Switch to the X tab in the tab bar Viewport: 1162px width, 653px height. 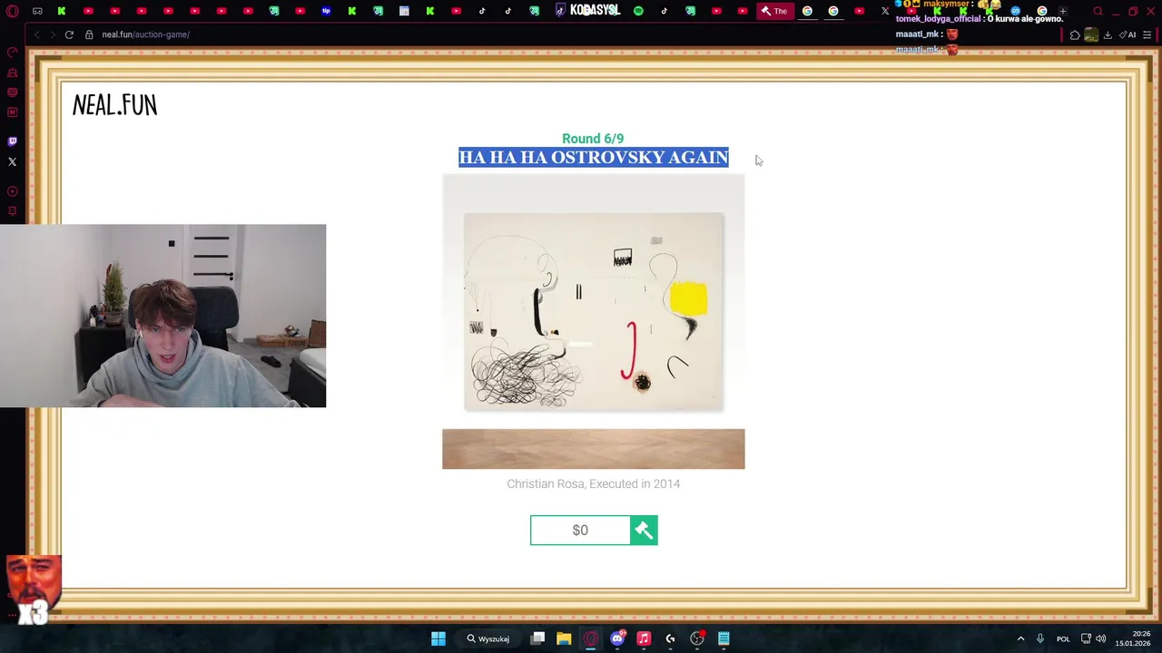click(x=885, y=11)
